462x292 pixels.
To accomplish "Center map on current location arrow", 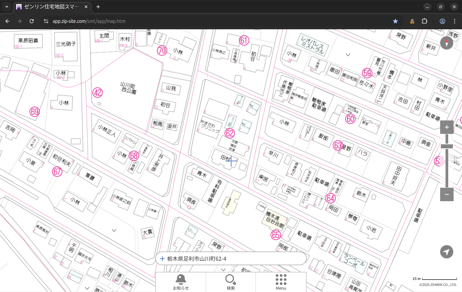I will pos(447,252).
